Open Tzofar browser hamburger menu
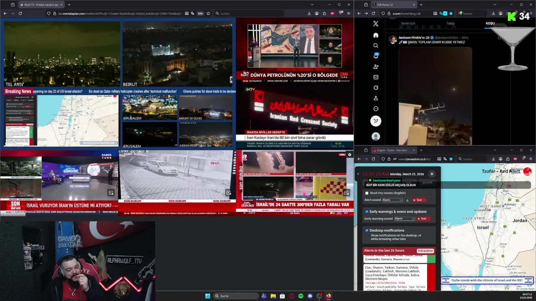This screenshot has width=536, height=301. click(x=531, y=159)
